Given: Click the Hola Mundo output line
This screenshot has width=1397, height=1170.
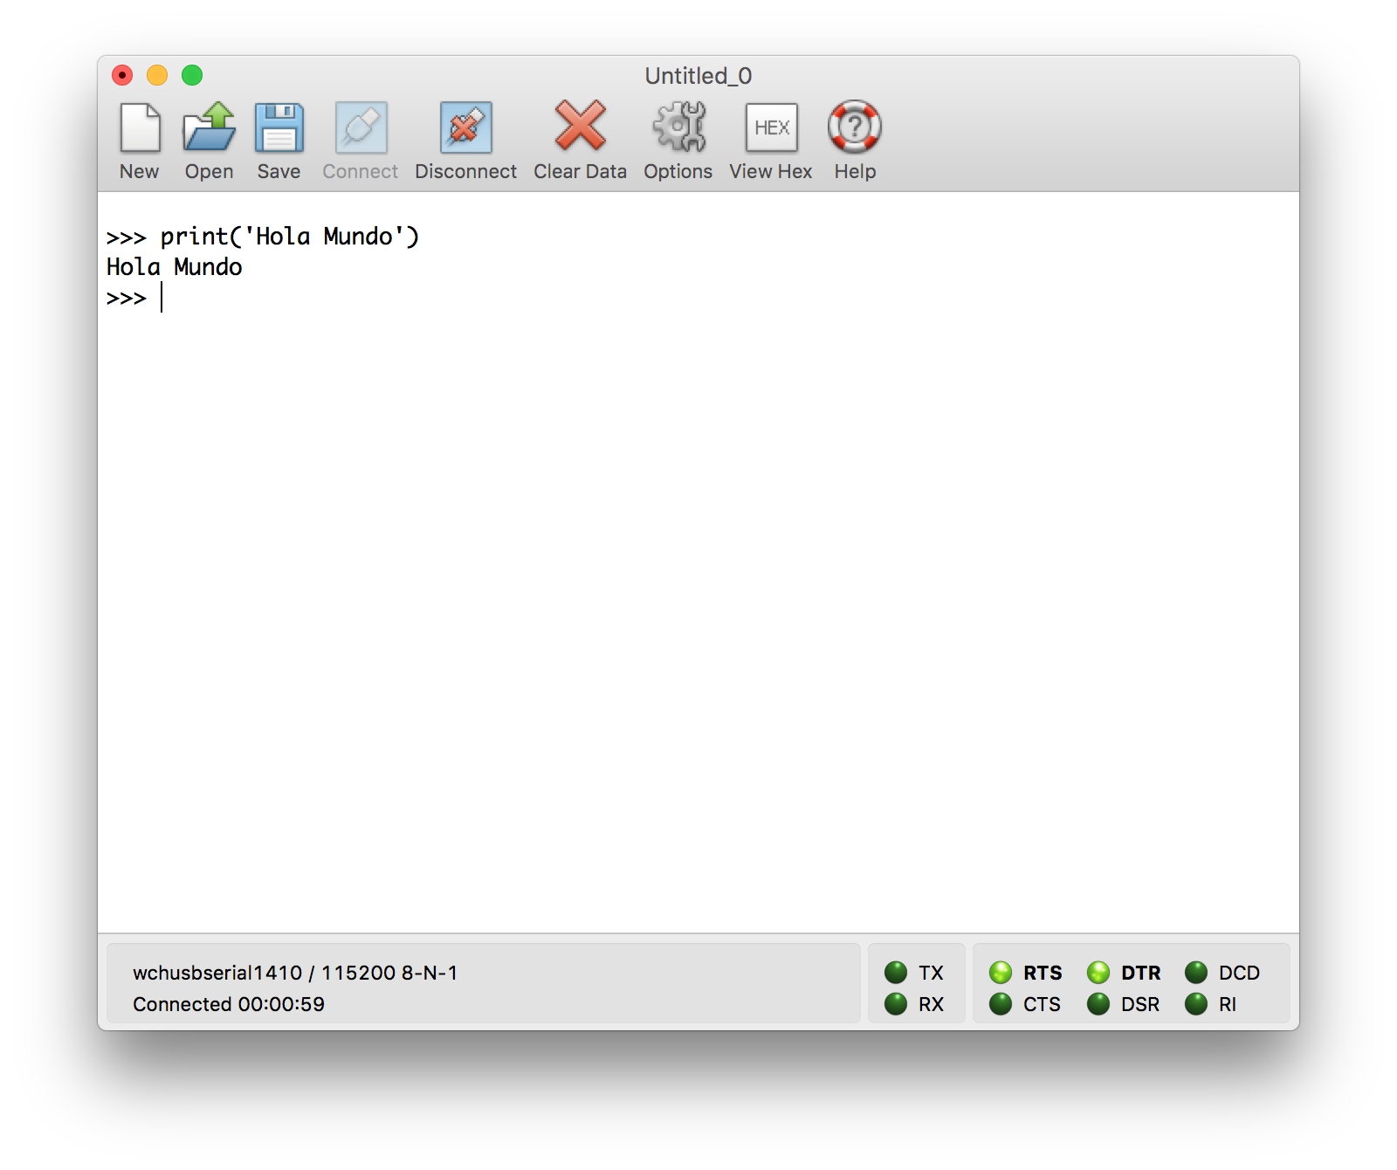Looking at the screenshot, I should point(175,267).
